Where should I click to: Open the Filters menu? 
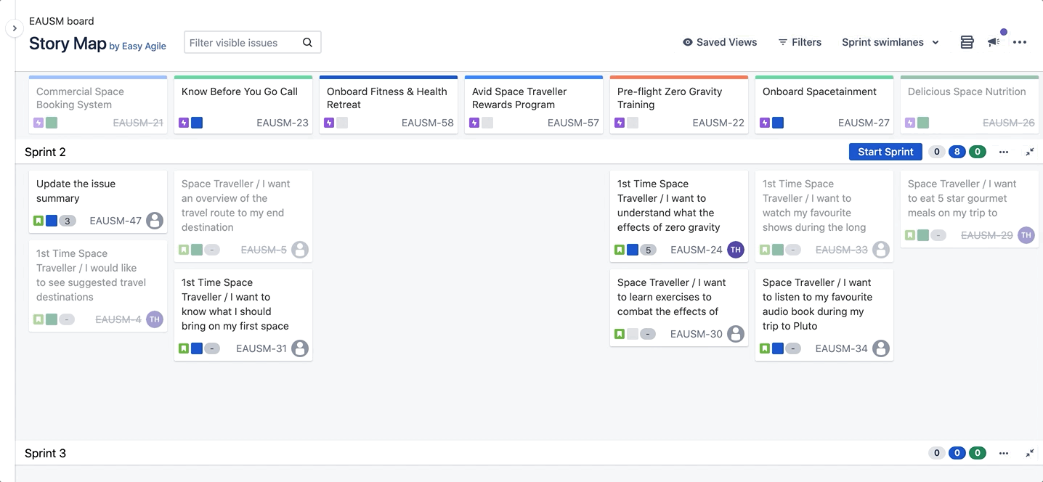tap(800, 42)
